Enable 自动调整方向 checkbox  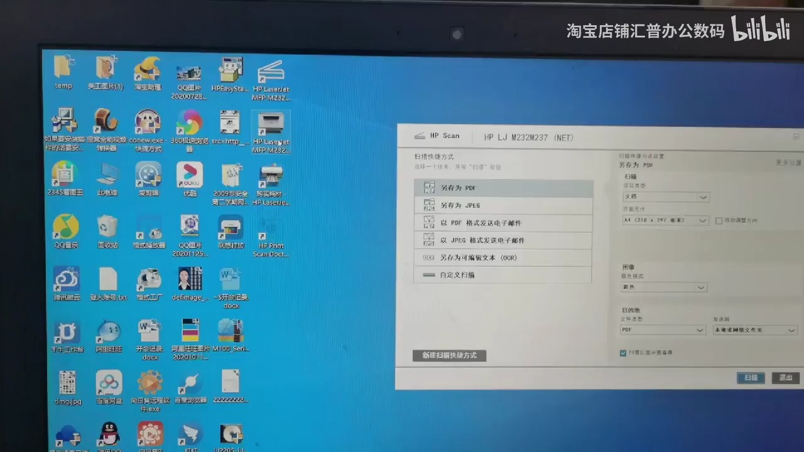click(719, 221)
